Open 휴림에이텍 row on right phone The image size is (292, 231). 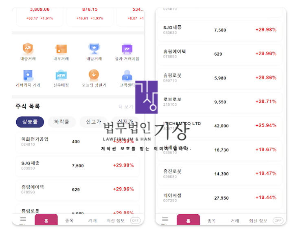pos(220,54)
